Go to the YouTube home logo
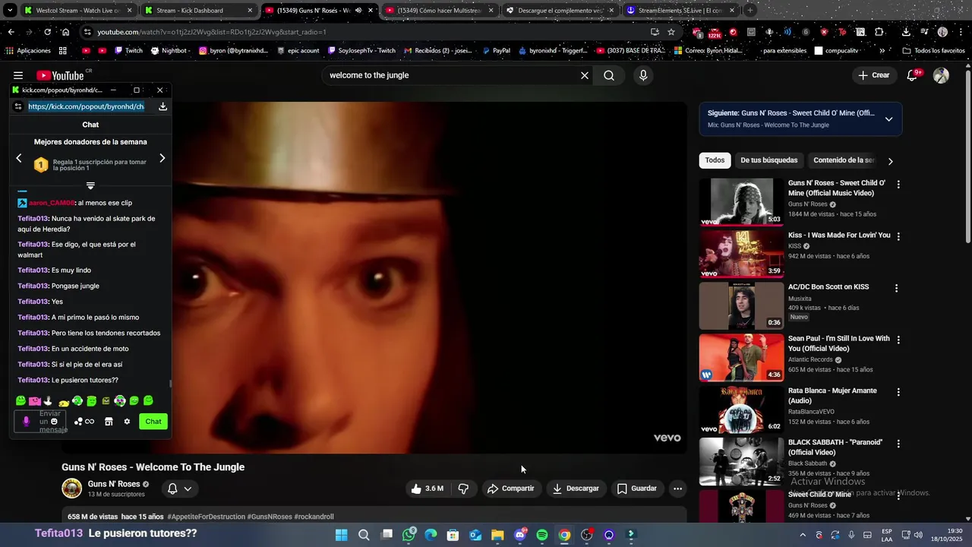 click(61, 75)
